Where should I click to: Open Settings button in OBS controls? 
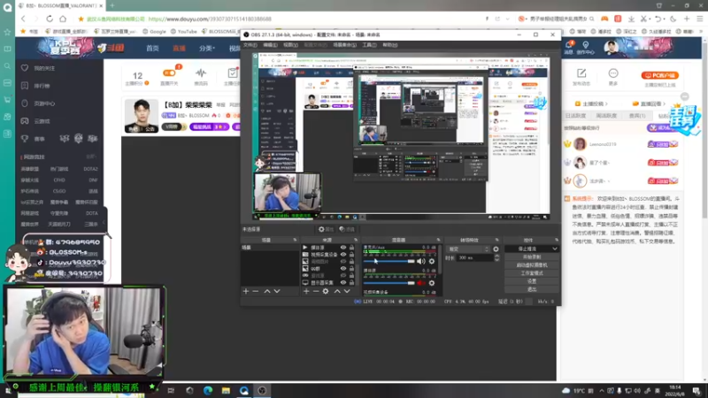point(532,281)
